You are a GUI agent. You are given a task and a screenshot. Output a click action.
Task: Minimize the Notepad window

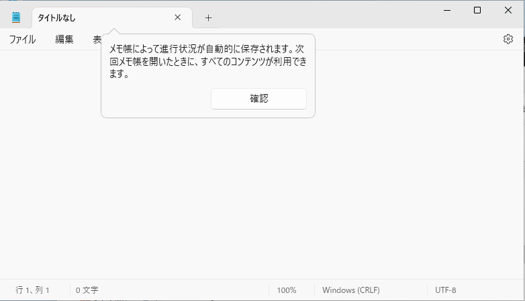(x=447, y=10)
